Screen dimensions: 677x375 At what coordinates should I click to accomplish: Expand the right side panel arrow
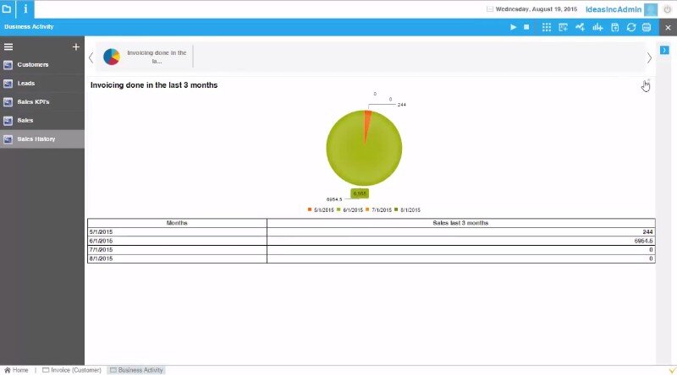[664, 51]
